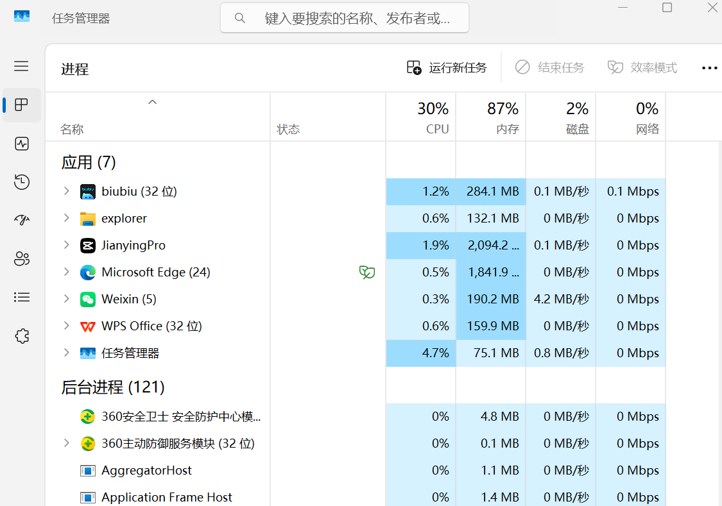This screenshot has width=722, height=506.
Task: Maximize the Task Manager window
Action: click(667, 7)
